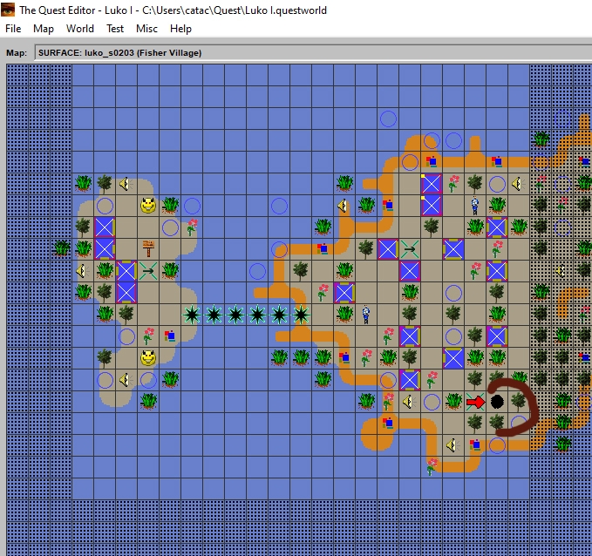Select the black circle marker next to red arrow
592x556 pixels.
pos(497,402)
